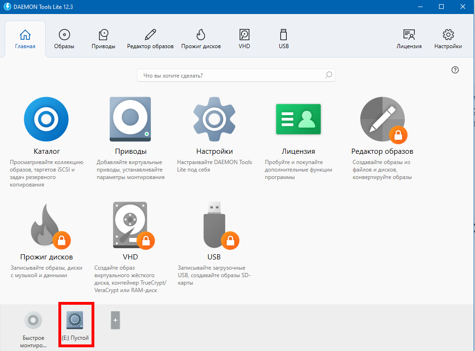The image size is (475, 351).
Task: Open the USB toolbar tab
Action: [x=284, y=39]
